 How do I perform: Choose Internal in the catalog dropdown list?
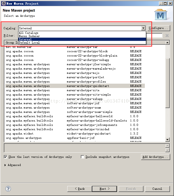(82, 39)
